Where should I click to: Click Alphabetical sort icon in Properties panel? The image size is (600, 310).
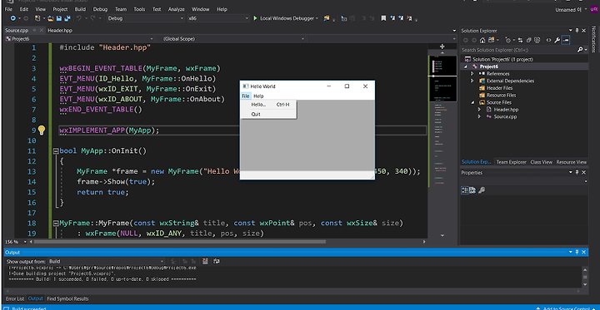click(472, 190)
